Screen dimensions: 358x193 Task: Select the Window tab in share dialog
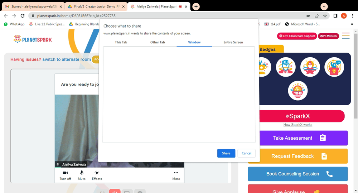click(194, 42)
